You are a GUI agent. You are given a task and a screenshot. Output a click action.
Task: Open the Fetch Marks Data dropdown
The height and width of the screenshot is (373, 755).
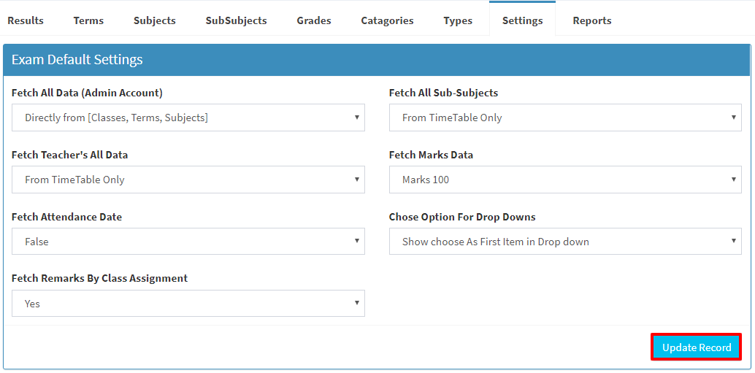tap(565, 180)
